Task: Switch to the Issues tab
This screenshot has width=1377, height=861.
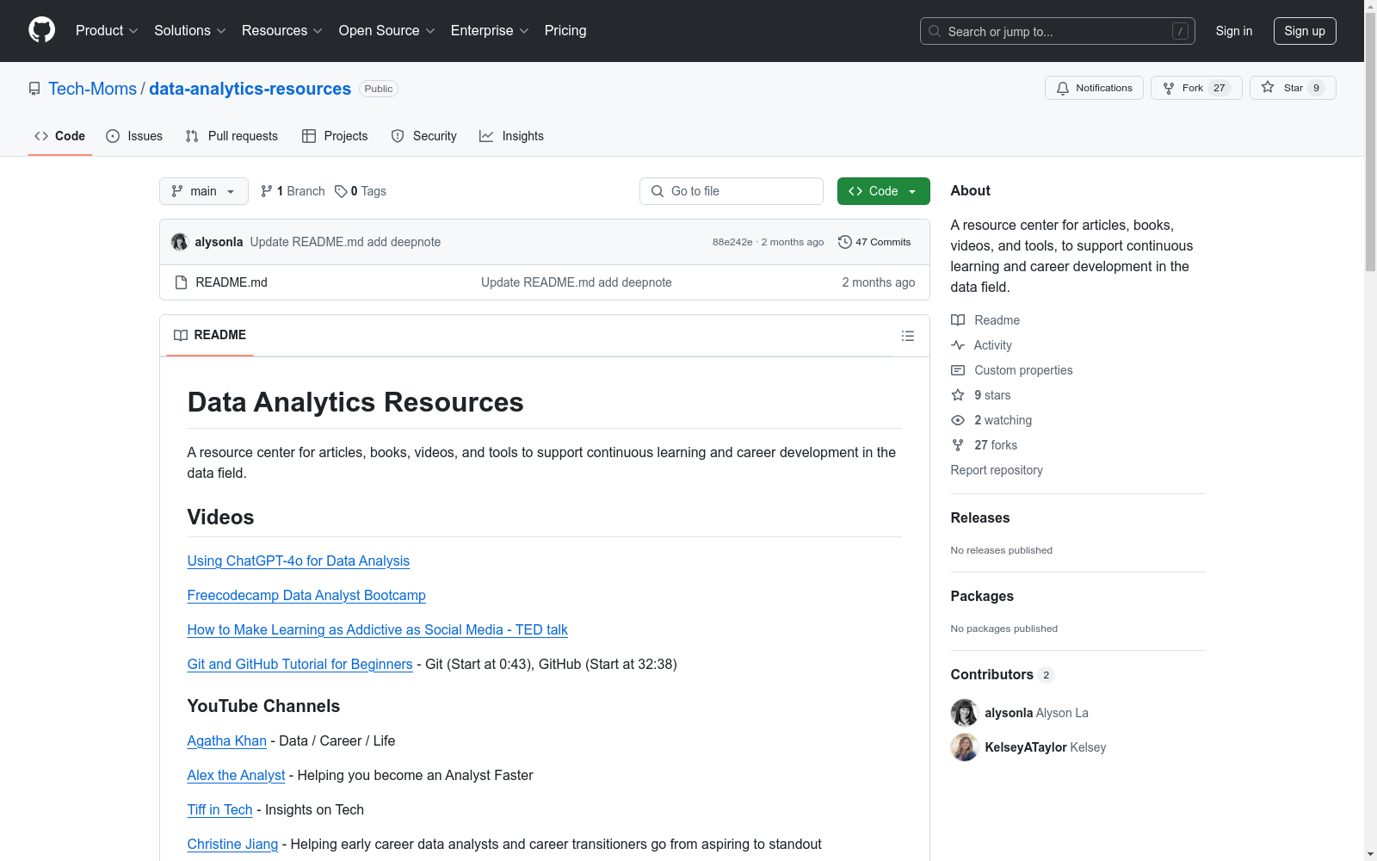Action: pos(134,136)
